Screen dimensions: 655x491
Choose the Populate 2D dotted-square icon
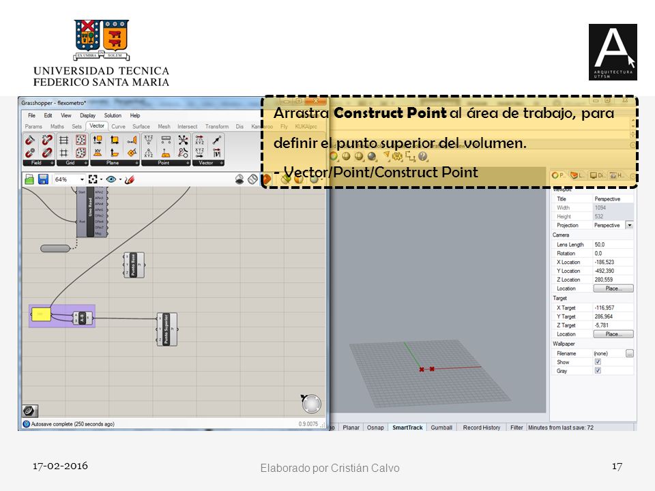click(81, 140)
